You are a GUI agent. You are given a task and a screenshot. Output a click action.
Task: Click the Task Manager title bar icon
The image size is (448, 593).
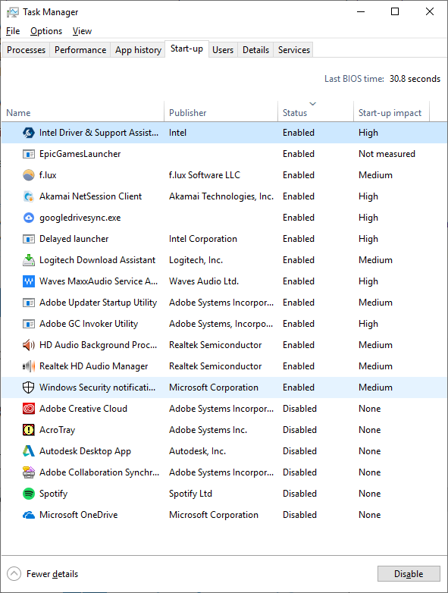pos(12,12)
